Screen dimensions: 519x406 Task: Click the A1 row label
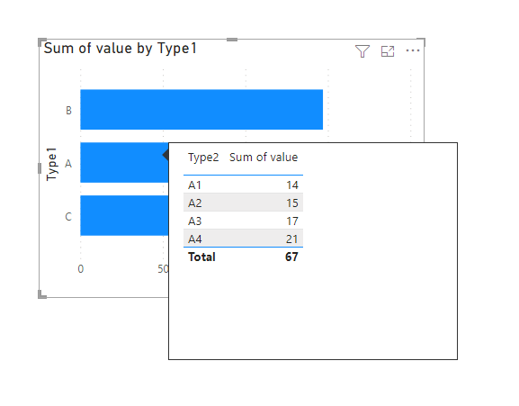tap(194, 185)
